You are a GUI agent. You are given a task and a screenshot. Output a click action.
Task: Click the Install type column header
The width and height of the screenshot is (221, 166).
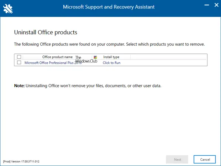click(111, 57)
